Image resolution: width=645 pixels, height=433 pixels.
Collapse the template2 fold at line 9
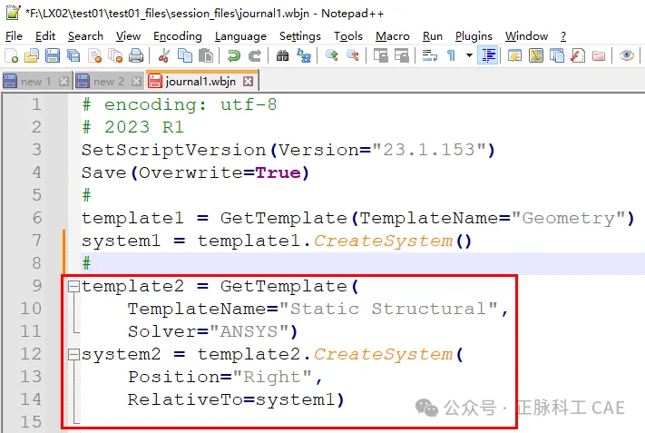pos(73,287)
